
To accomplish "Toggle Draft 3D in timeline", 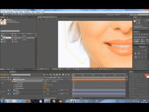I will click(51, 75).
